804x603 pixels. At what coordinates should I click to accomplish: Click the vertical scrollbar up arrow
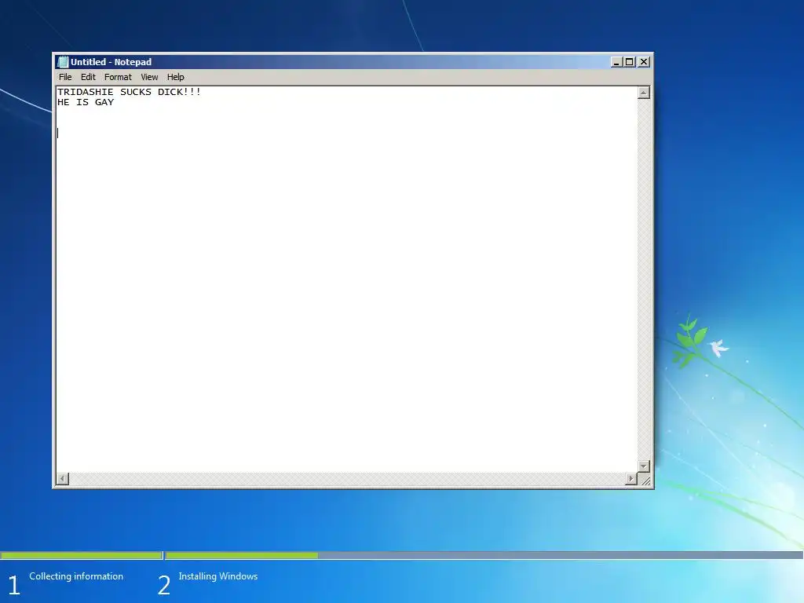click(x=644, y=93)
